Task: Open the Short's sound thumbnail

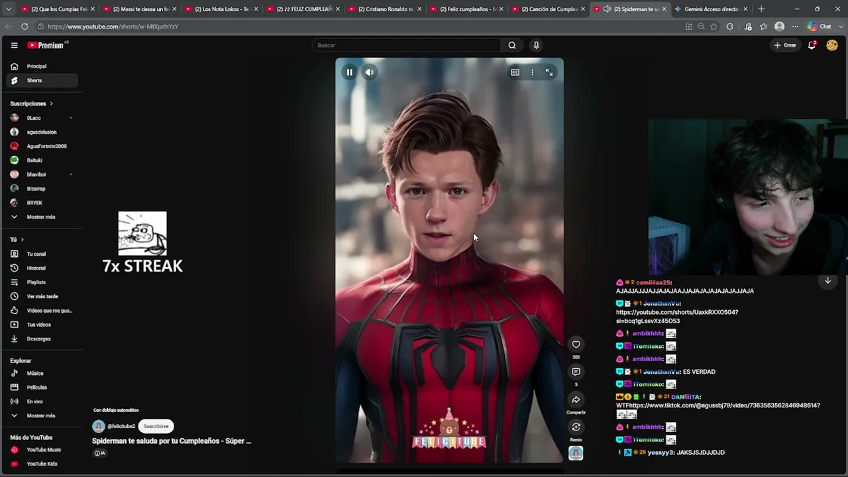Action: click(x=576, y=453)
